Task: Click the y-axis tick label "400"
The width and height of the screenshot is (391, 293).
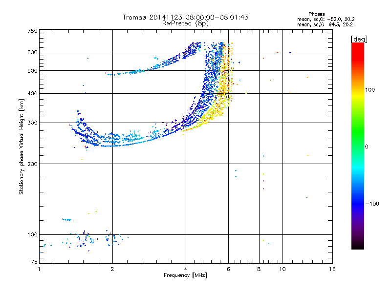Action: click(32, 94)
